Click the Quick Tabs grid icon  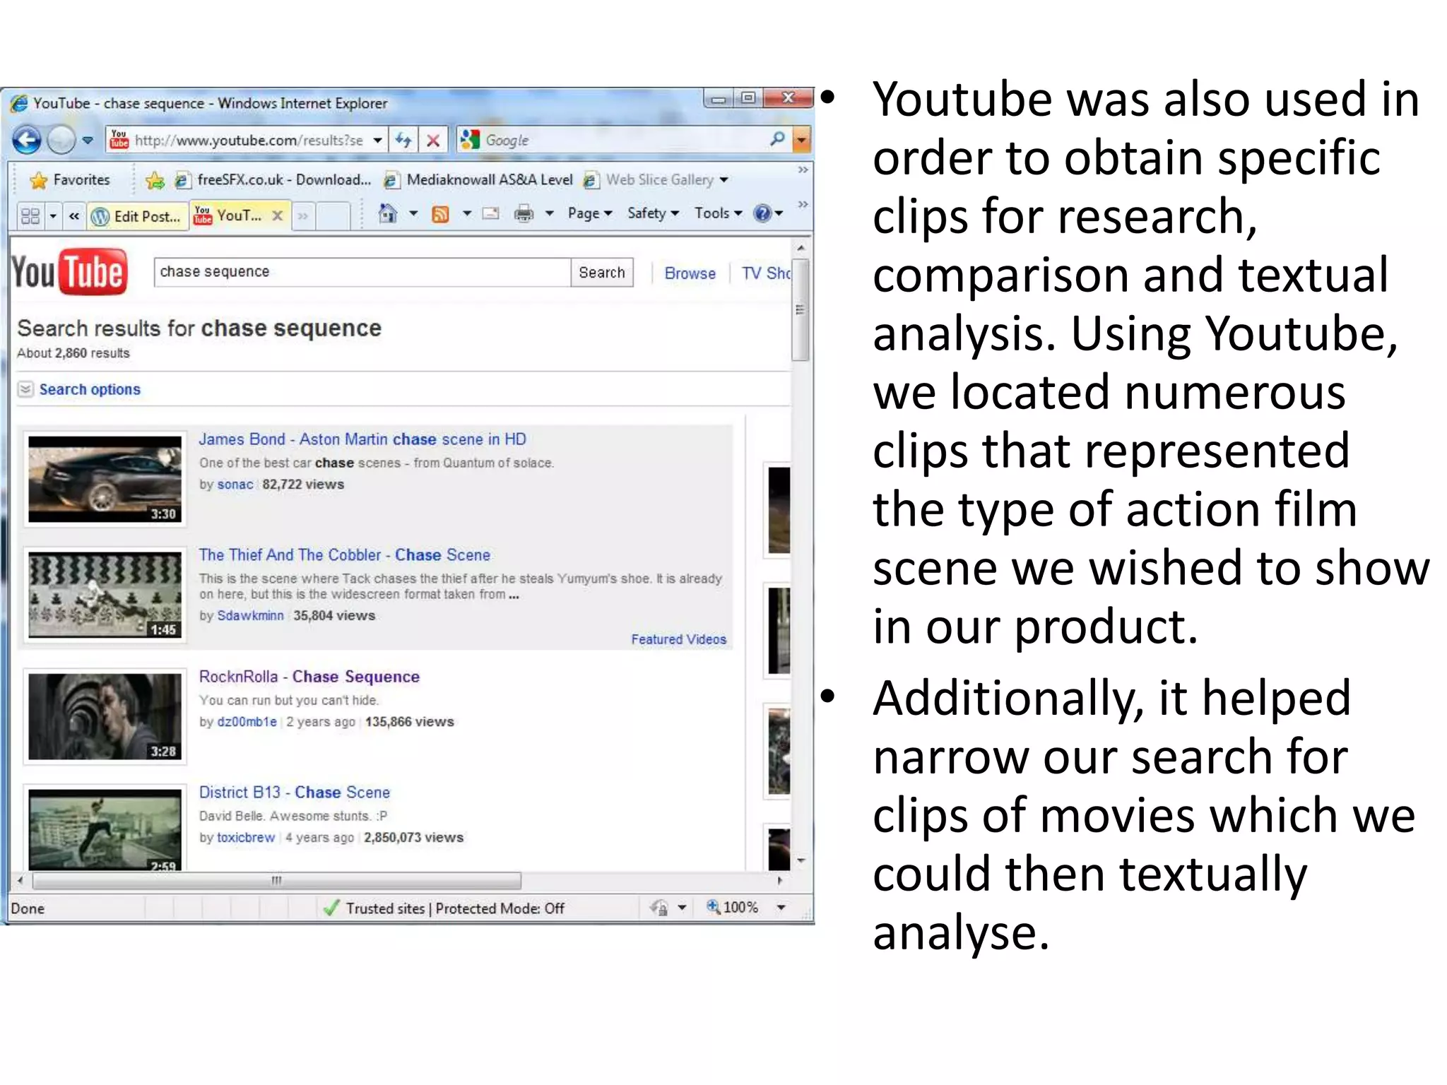30,215
